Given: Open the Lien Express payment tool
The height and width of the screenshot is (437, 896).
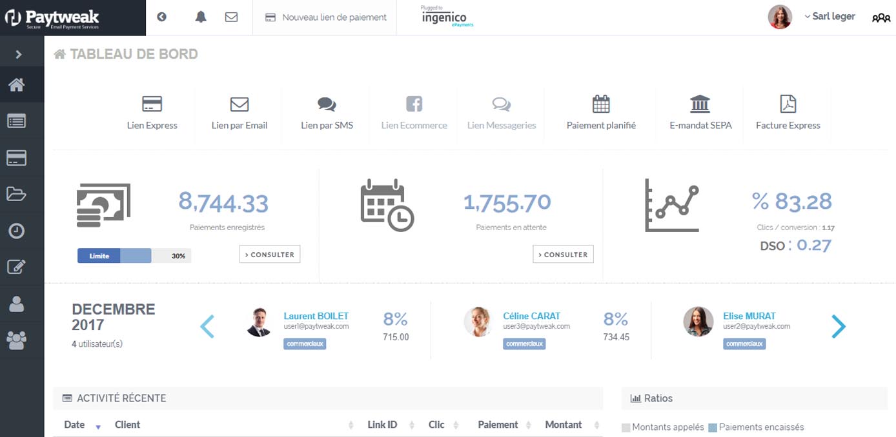Looking at the screenshot, I should click(153, 115).
